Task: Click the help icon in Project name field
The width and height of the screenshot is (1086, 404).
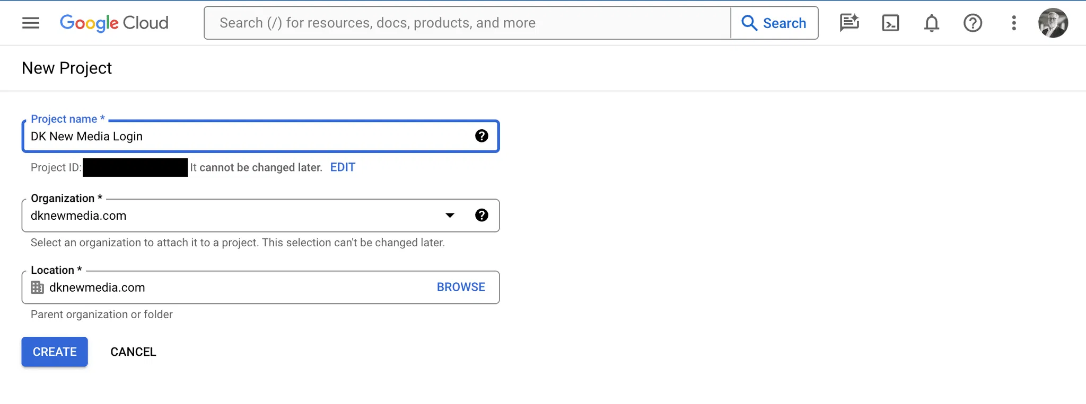Action: pos(481,136)
